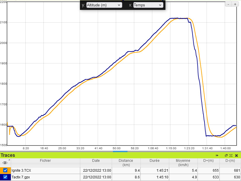Sort by Moyenne (km/h) column header
This screenshot has width=241, height=181.
pos(183,163)
